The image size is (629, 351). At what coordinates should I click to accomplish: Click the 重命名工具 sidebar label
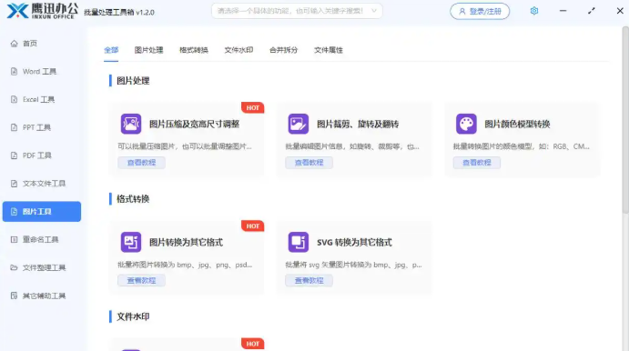(x=41, y=240)
